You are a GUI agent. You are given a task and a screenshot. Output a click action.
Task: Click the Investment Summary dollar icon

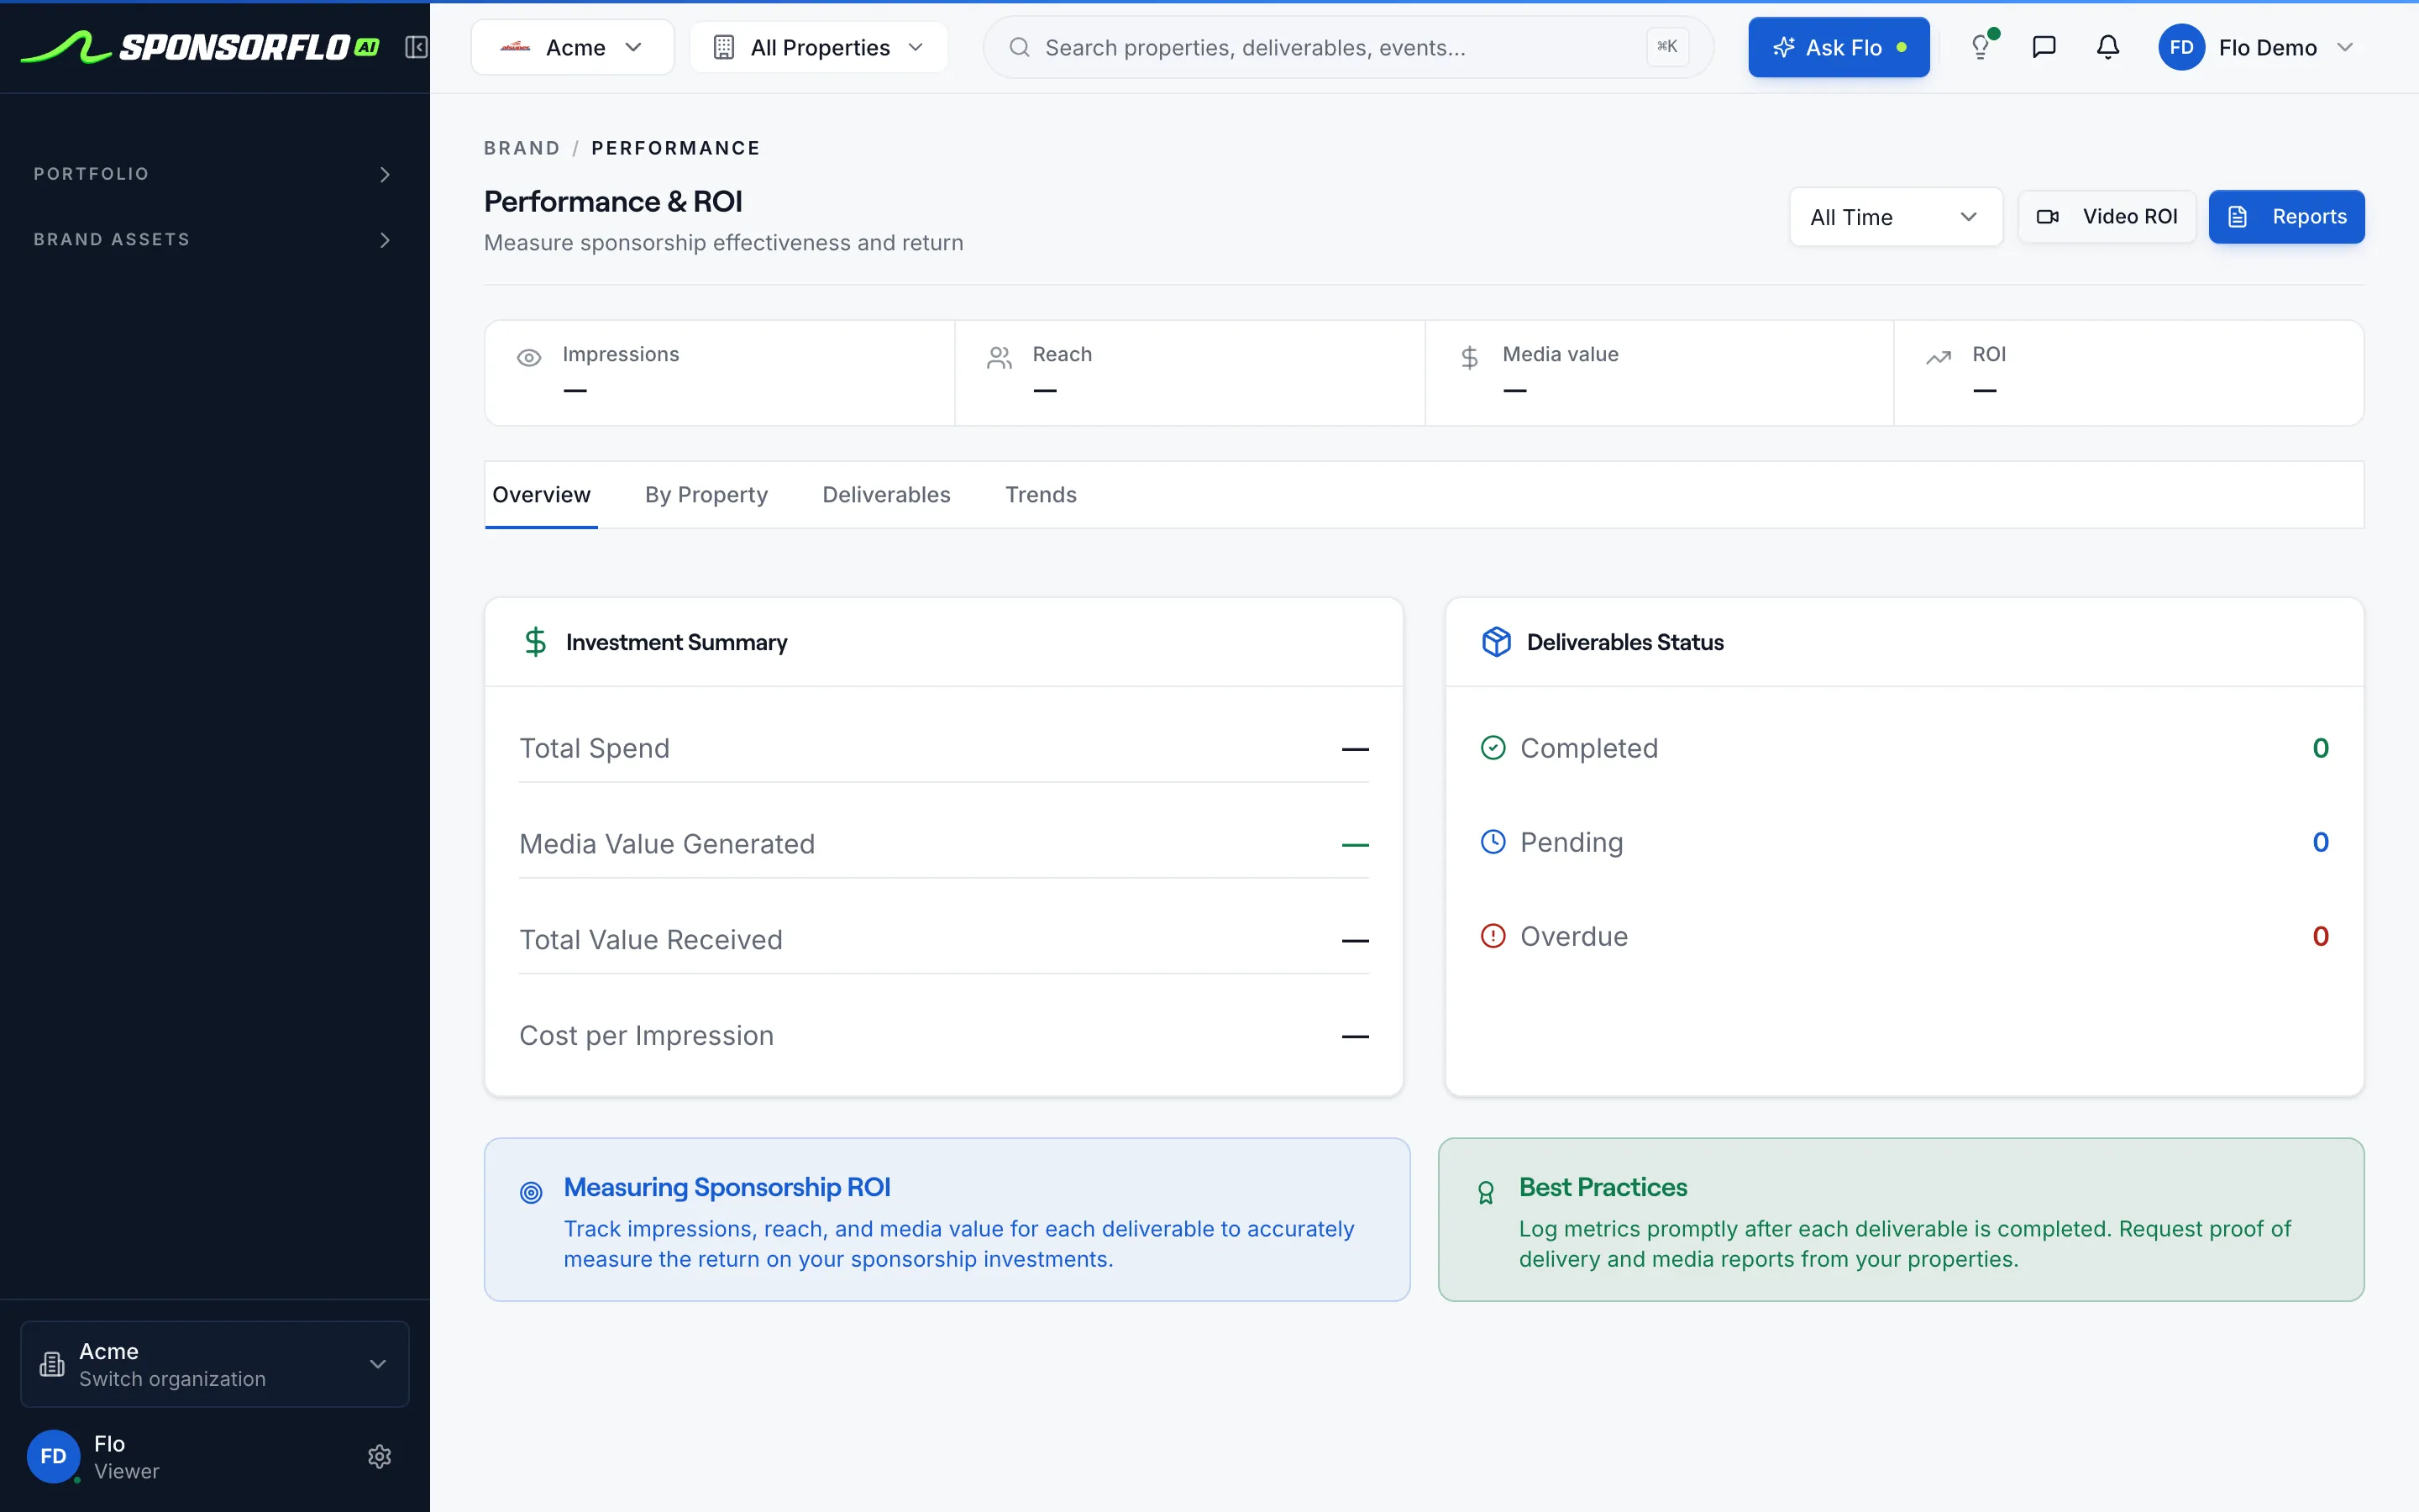coord(536,642)
